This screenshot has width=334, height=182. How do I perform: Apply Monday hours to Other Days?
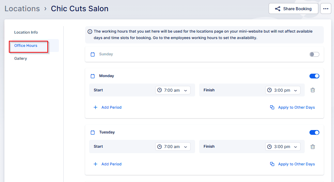click(x=292, y=107)
